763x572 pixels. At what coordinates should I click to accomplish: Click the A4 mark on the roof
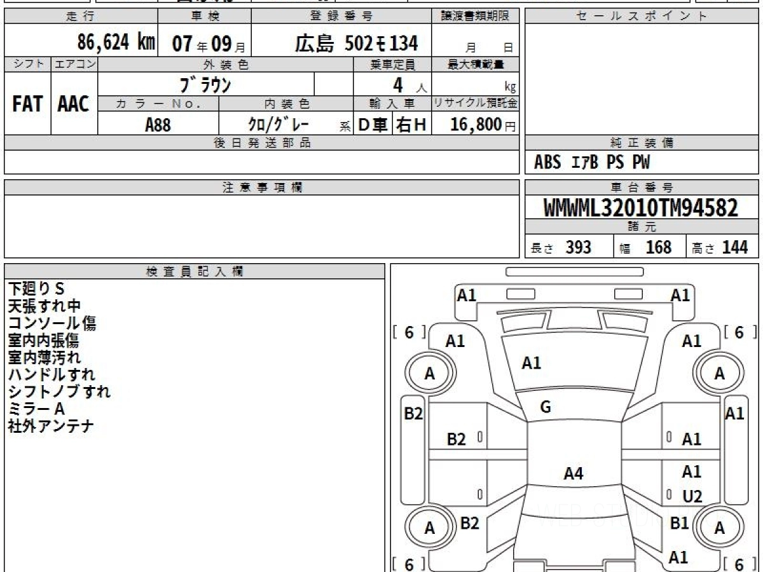point(574,473)
